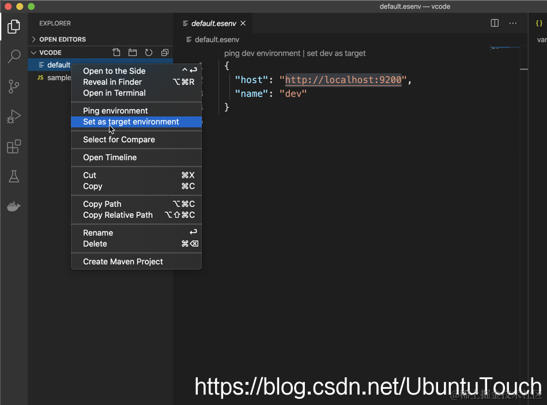Image resolution: width=547 pixels, height=405 pixels.
Task: Click the Refresh Explorer icon
Action: coord(149,52)
